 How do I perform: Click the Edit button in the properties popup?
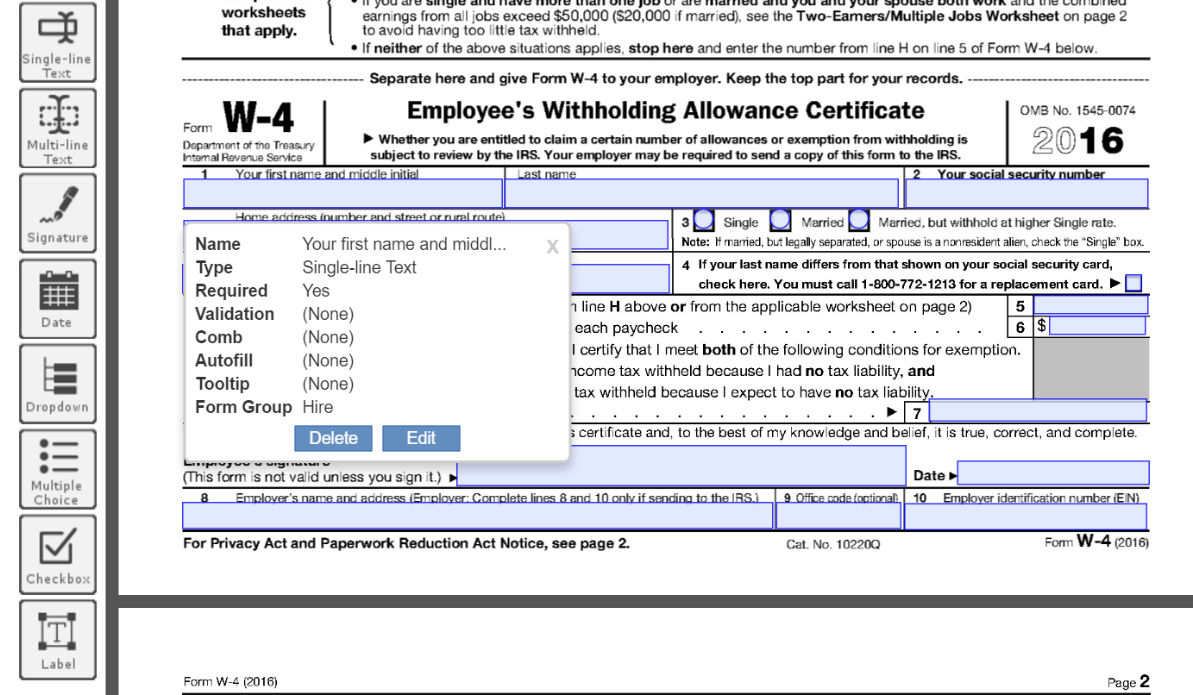pyautogui.click(x=421, y=438)
